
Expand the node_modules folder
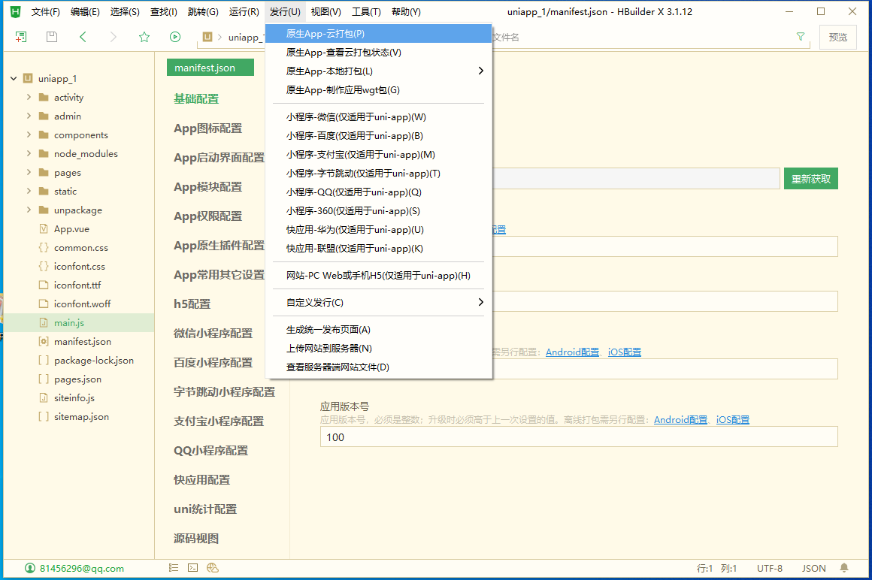point(29,153)
